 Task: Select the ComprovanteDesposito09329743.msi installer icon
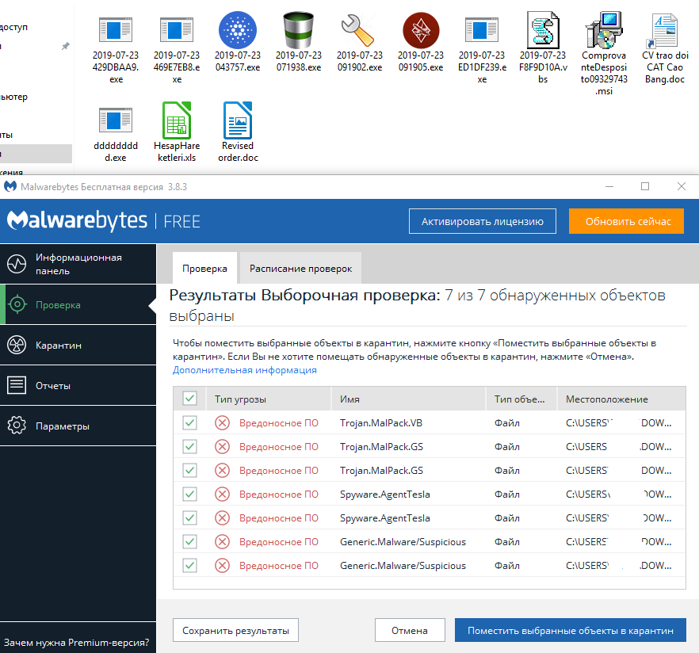tap(604, 30)
